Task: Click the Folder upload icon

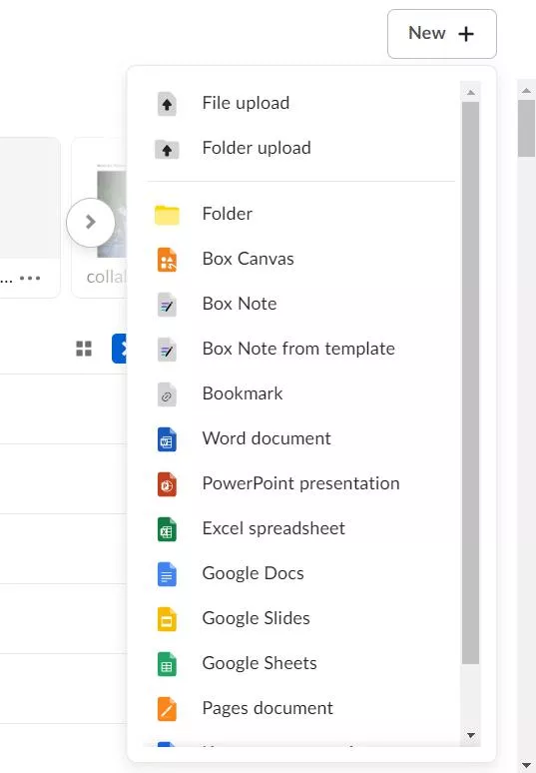Action: pyautogui.click(x=167, y=149)
